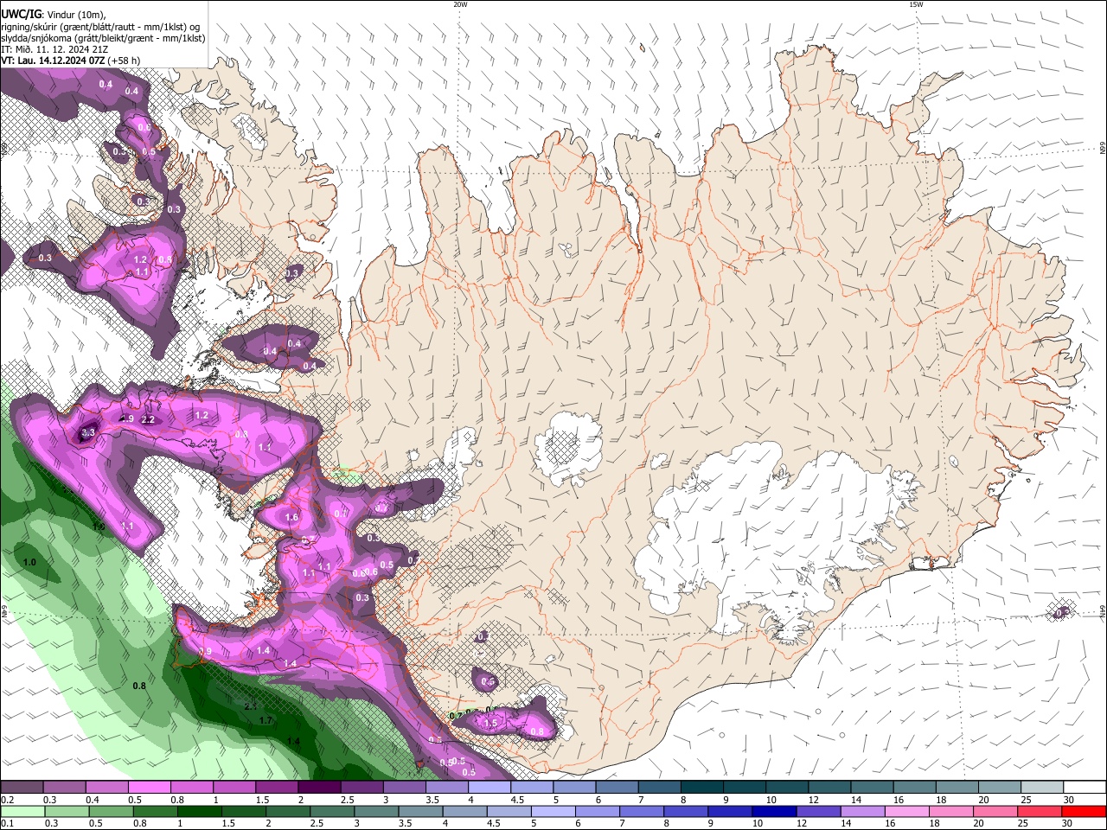
Task: Pick the darkest purple snow swatch at 2
Action: point(318,787)
